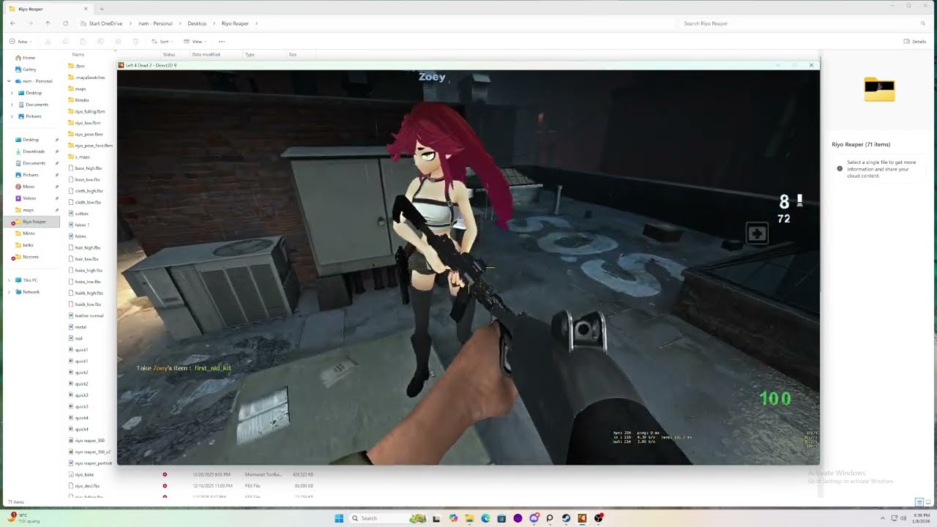The image size is (937, 527).
Task: Open the Windows Start menu
Action: pyautogui.click(x=339, y=518)
